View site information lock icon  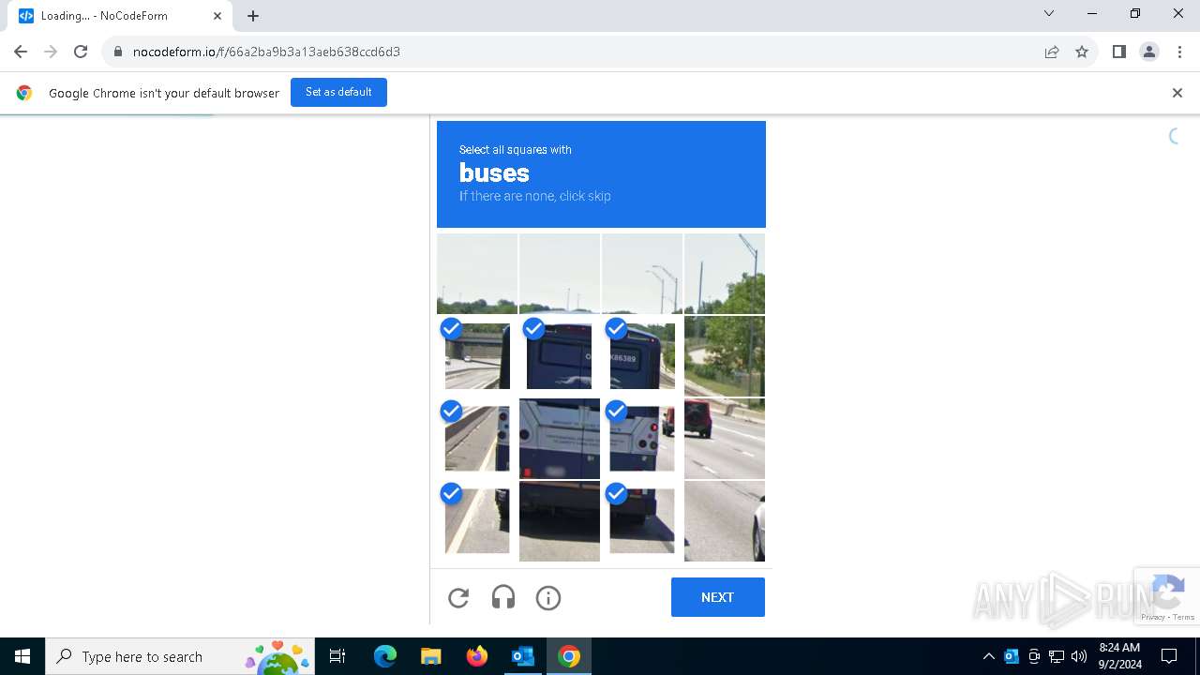117,52
